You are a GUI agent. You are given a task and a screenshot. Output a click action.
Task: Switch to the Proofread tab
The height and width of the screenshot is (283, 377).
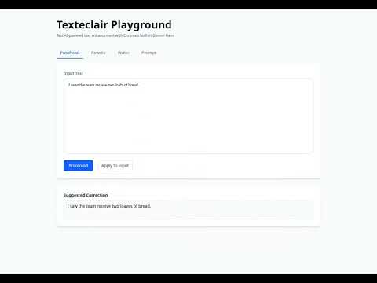coord(70,53)
